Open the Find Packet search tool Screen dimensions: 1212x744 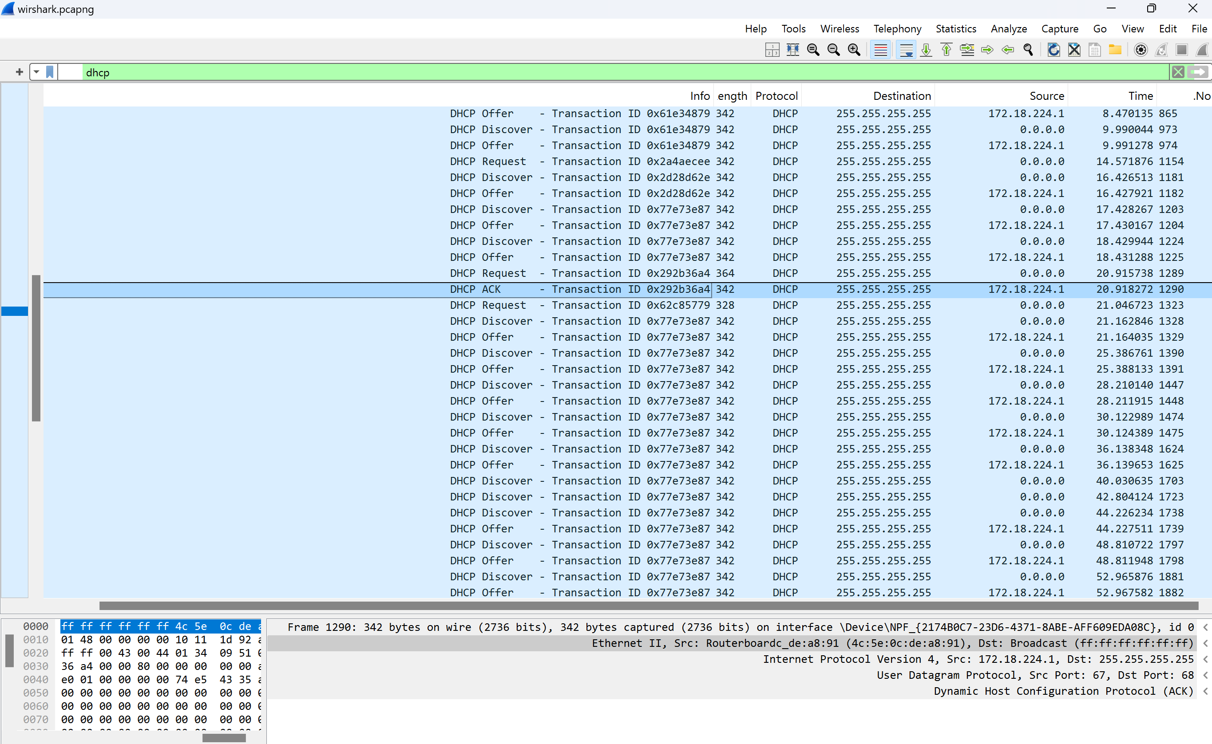tap(1028, 50)
